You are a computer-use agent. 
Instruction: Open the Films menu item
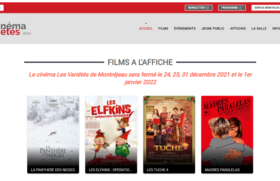(163, 29)
